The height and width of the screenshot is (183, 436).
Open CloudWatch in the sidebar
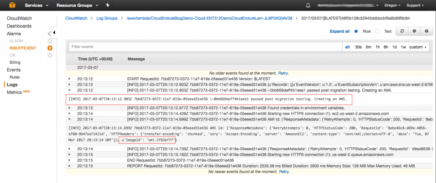pyautogui.click(x=19, y=18)
